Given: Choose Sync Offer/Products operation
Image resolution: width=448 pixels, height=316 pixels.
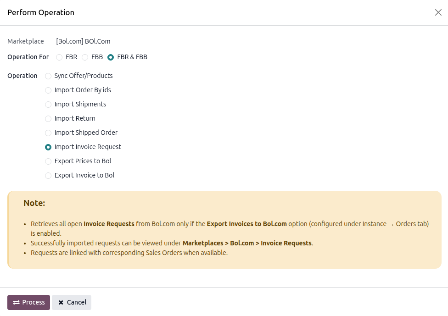Looking at the screenshot, I should pos(48,76).
